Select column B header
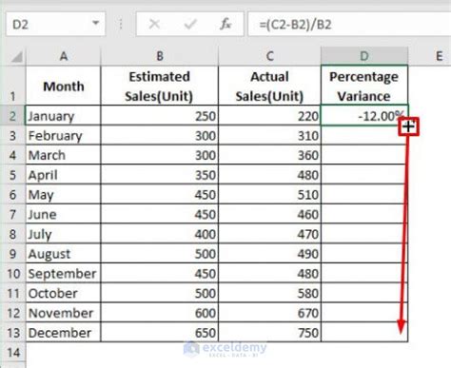Screen dimensions: 451x368 [160, 56]
